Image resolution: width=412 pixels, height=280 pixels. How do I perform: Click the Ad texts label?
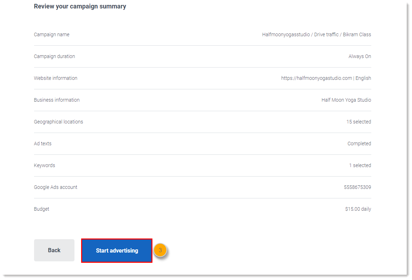[42, 144]
